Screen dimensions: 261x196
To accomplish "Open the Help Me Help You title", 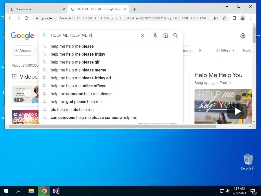I will pyautogui.click(x=218, y=75).
